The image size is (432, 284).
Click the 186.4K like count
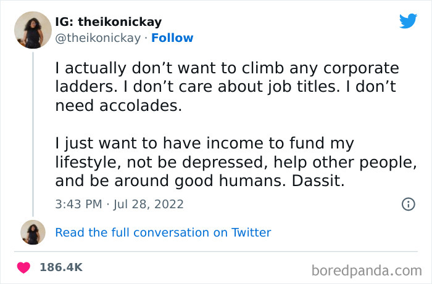[61, 267]
